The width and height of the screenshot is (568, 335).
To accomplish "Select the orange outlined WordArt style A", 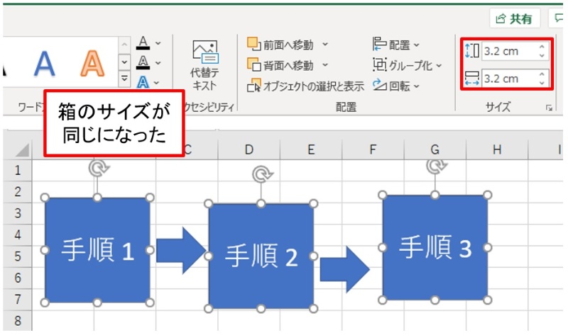I will [x=91, y=64].
